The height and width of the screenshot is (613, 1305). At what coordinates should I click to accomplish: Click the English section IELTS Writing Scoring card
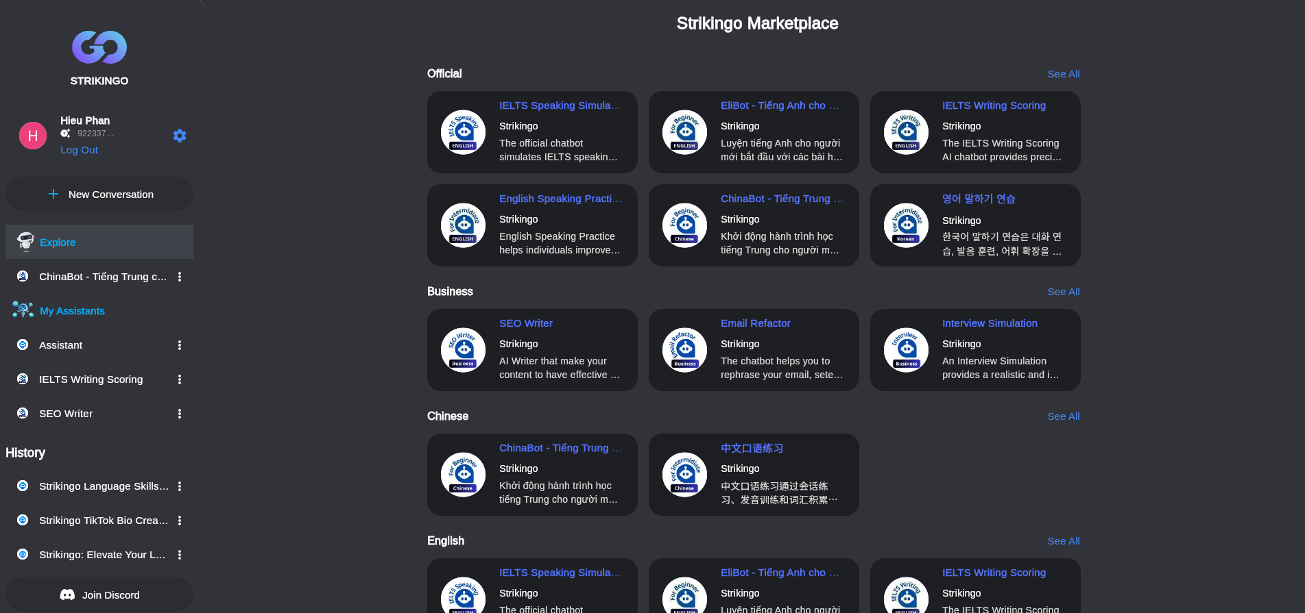[975, 586]
